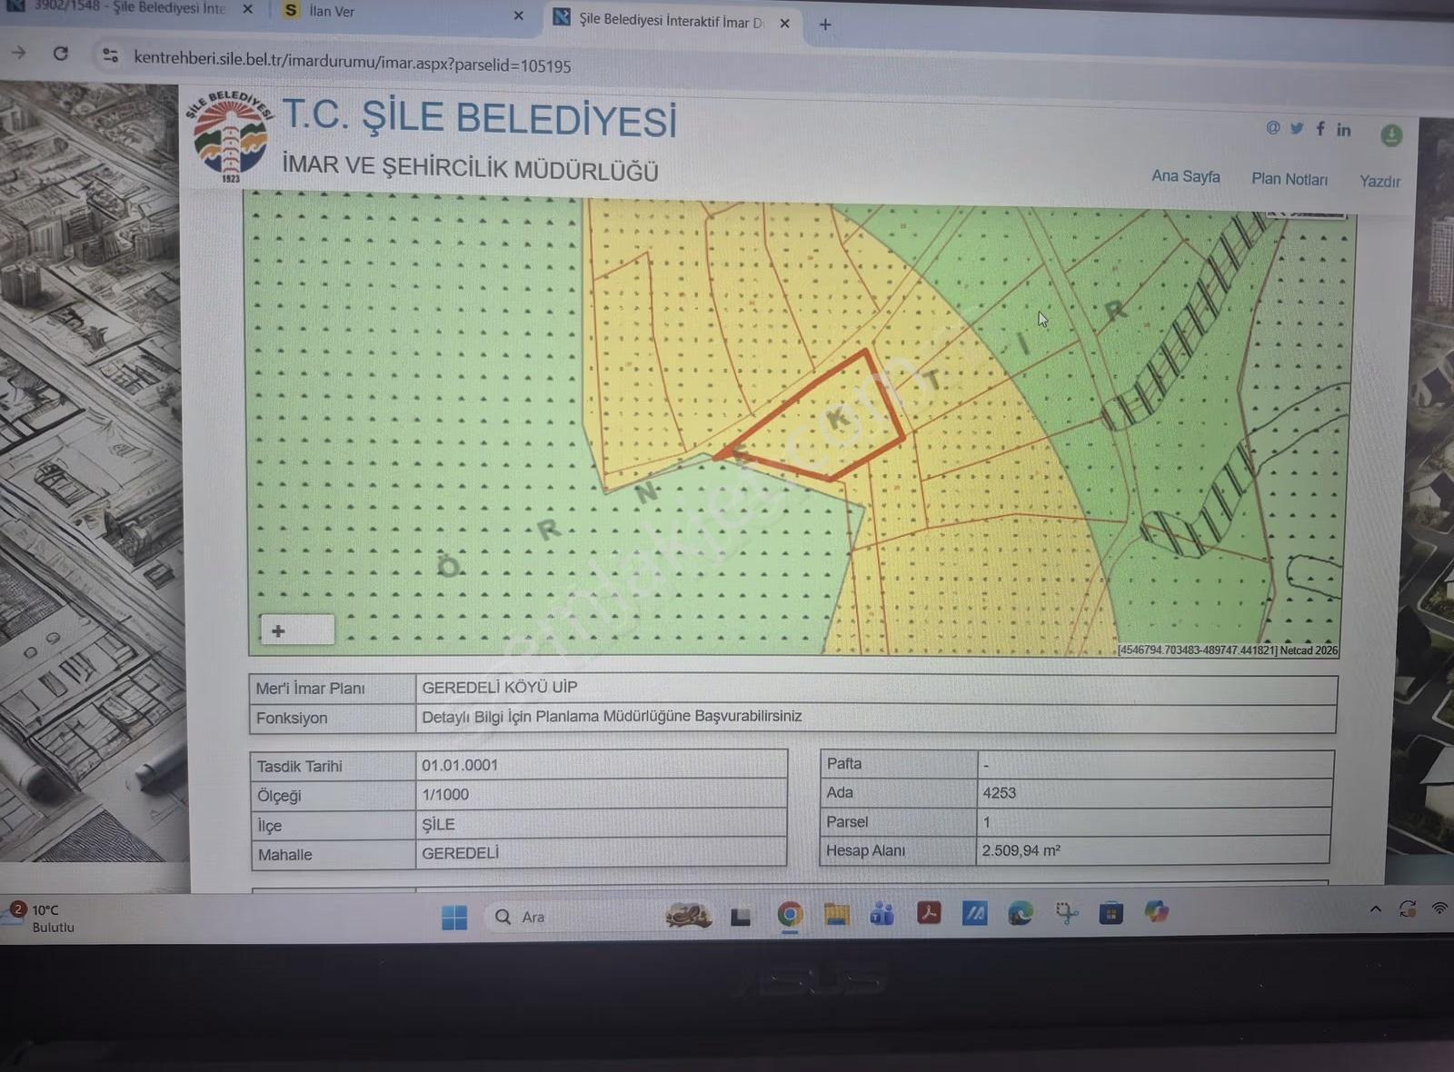Click the İlçe value ŞİLE

(438, 824)
